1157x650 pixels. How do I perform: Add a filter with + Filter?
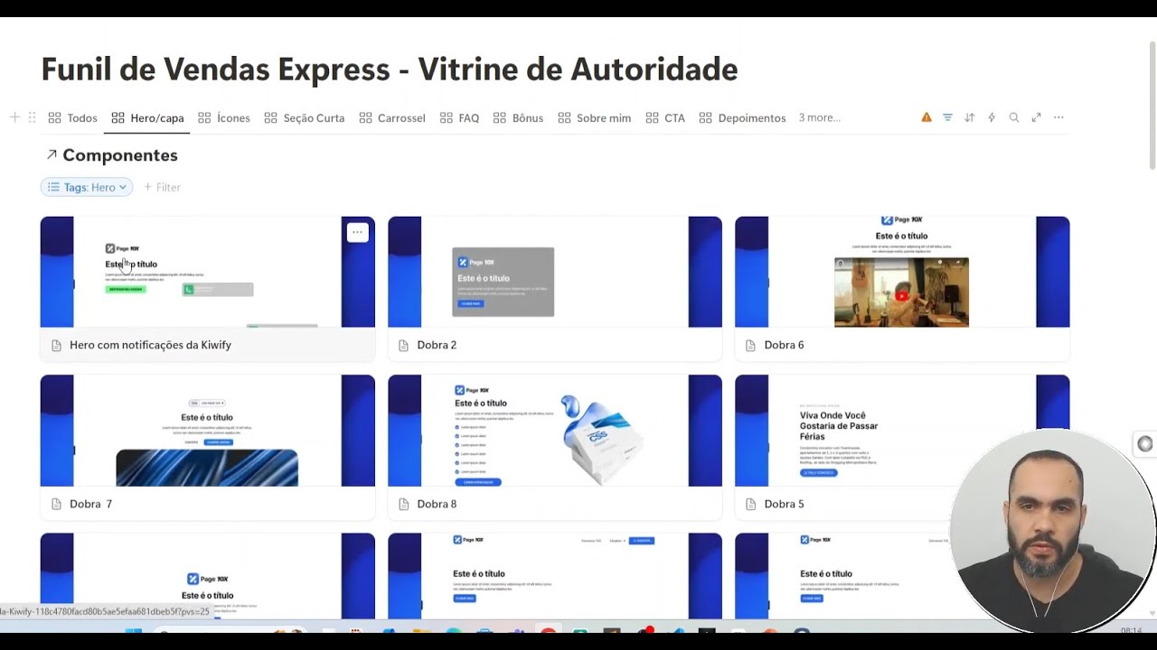(x=162, y=187)
